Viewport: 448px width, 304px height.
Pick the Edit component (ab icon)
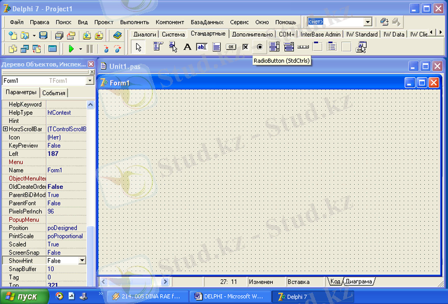(x=202, y=46)
